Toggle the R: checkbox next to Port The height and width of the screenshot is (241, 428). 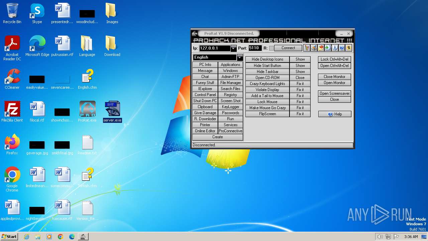click(x=271, y=48)
